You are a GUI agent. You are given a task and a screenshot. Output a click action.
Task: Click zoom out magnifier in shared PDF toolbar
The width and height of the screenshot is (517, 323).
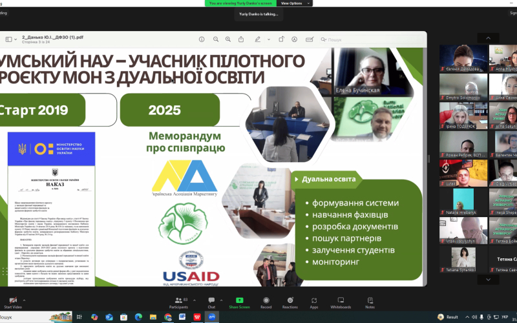click(x=216, y=39)
